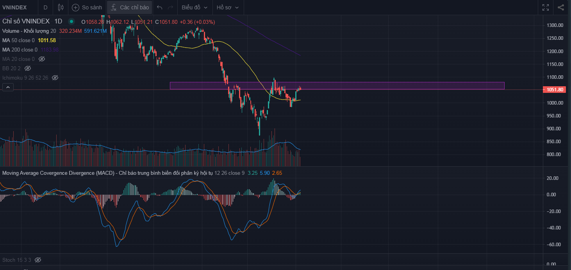This screenshot has width=571, height=270.
Task: Click the 800.00 price axis label
Action: [555, 155]
